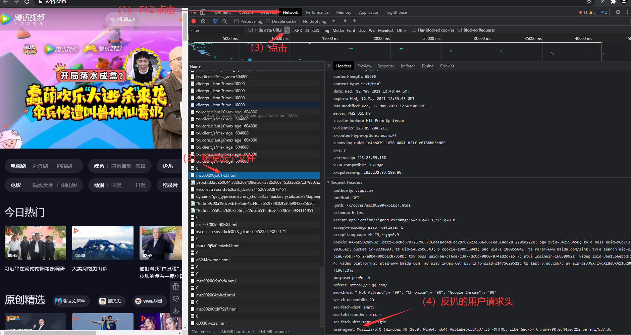Open the Memory tab

click(x=344, y=12)
